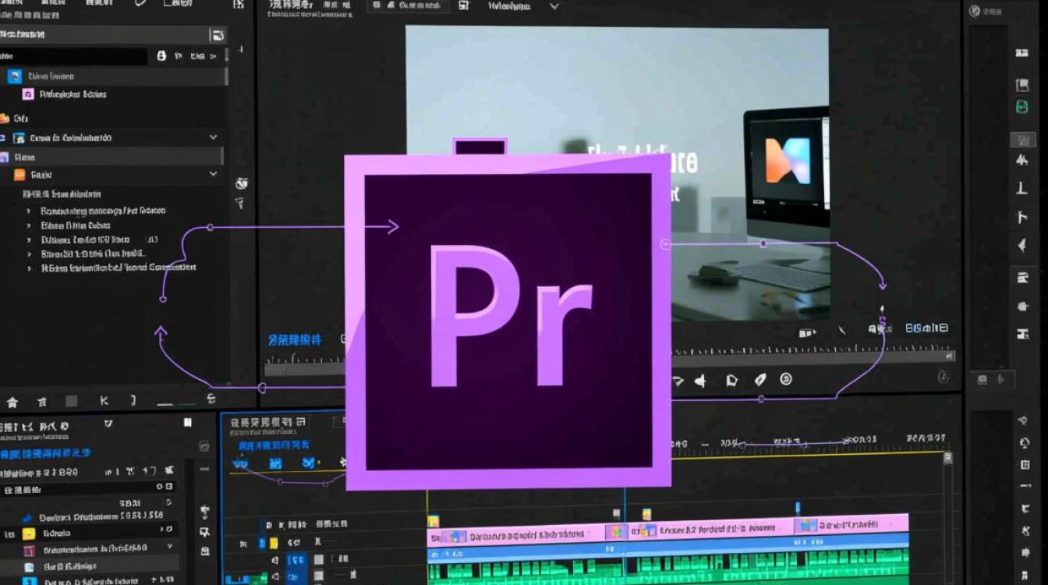
Task: Click the lock icon beside the search field
Action: [162, 56]
